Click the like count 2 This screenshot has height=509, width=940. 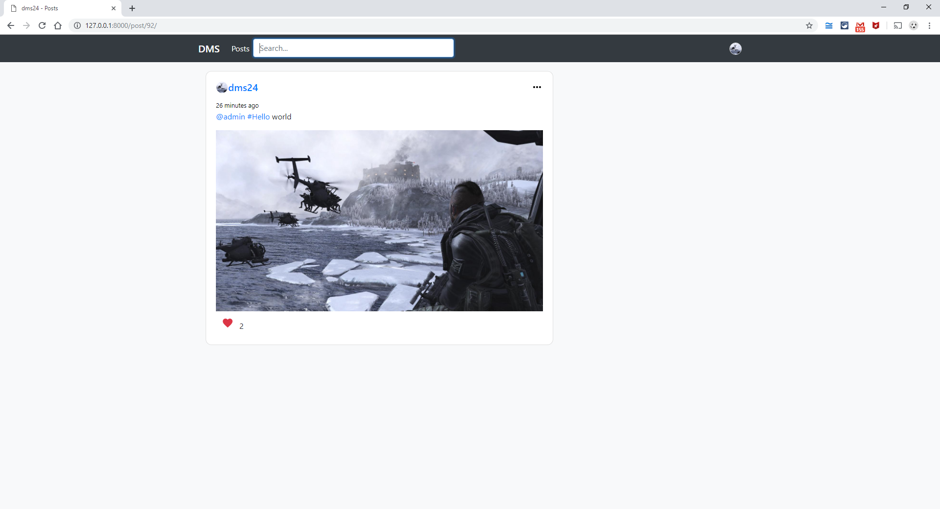[x=241, y=326]
